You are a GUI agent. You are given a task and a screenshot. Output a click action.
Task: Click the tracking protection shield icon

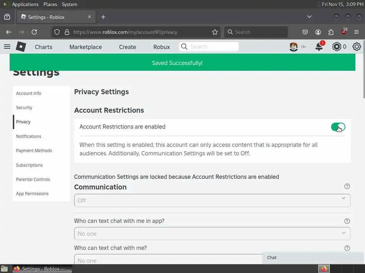coord(57,32)
